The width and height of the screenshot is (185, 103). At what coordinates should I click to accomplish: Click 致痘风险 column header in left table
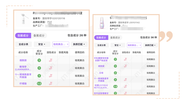click(63, 52)
